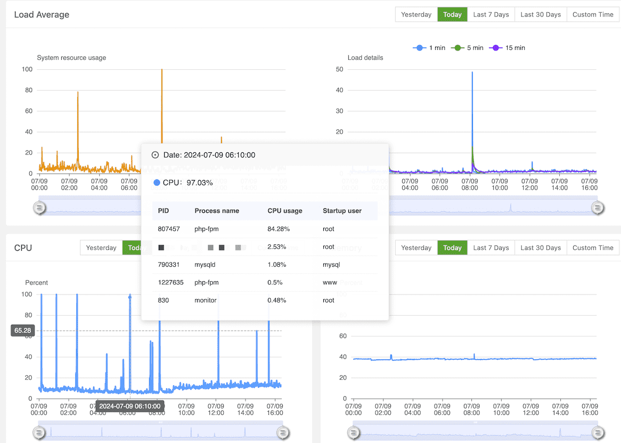This screenshot has height=443, width=621.
Task: Show Last 7 Days for Load Average
Action: tap(491, 14)
